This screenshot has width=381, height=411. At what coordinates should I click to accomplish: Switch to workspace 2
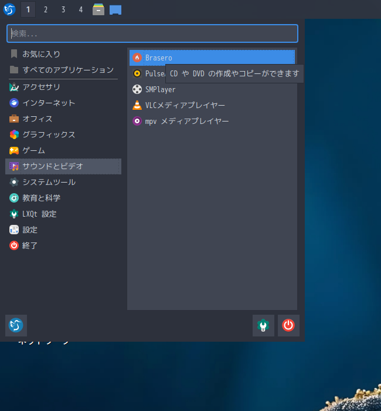coord(46,10)
